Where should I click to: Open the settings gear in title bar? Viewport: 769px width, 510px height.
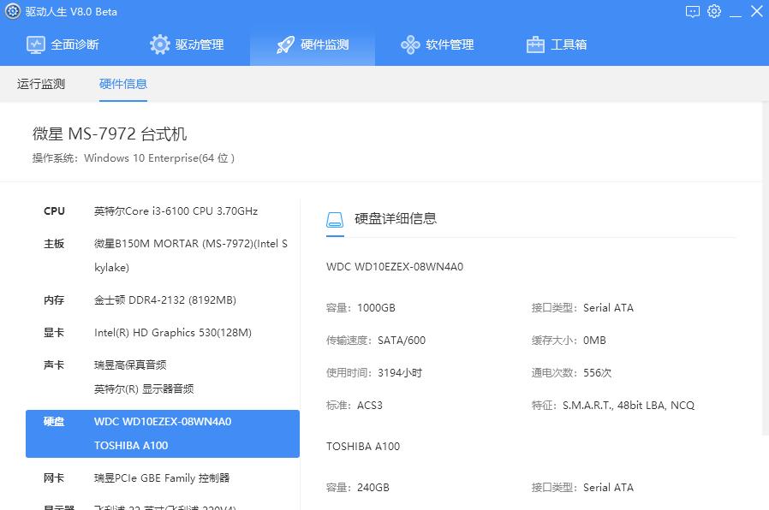coord(714,11)
